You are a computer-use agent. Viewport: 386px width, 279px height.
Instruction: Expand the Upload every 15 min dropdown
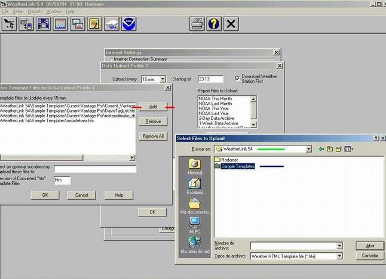[x=163, y=79]
